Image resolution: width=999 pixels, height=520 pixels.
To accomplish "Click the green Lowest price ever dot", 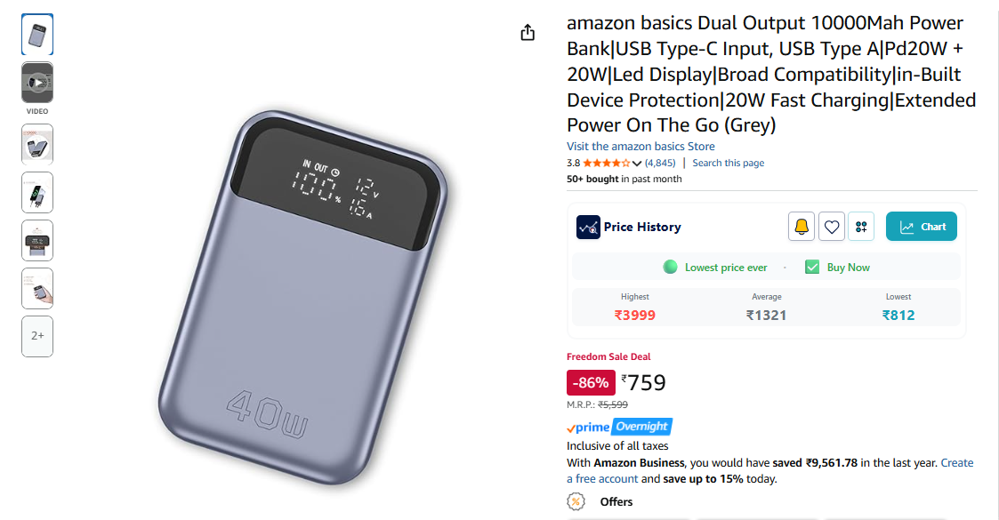I will pos(670,267).
